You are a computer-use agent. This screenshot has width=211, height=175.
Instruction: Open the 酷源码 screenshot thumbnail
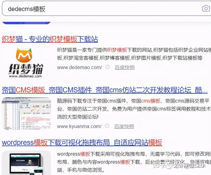(x=26, y=114)
